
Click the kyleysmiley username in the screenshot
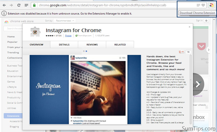coord(81,58)
